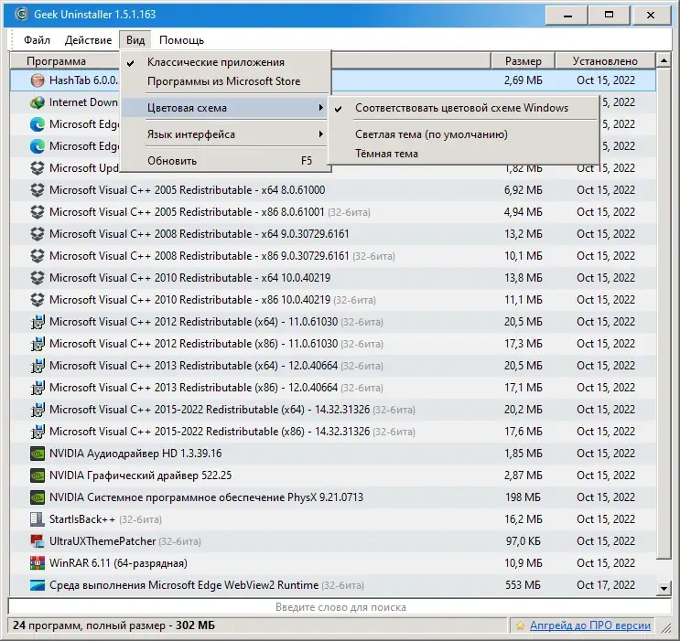The image size is (680, 641).
Task: Select NVIDIA Графический драйвер 522.25 row
Action: pos(333,475)
